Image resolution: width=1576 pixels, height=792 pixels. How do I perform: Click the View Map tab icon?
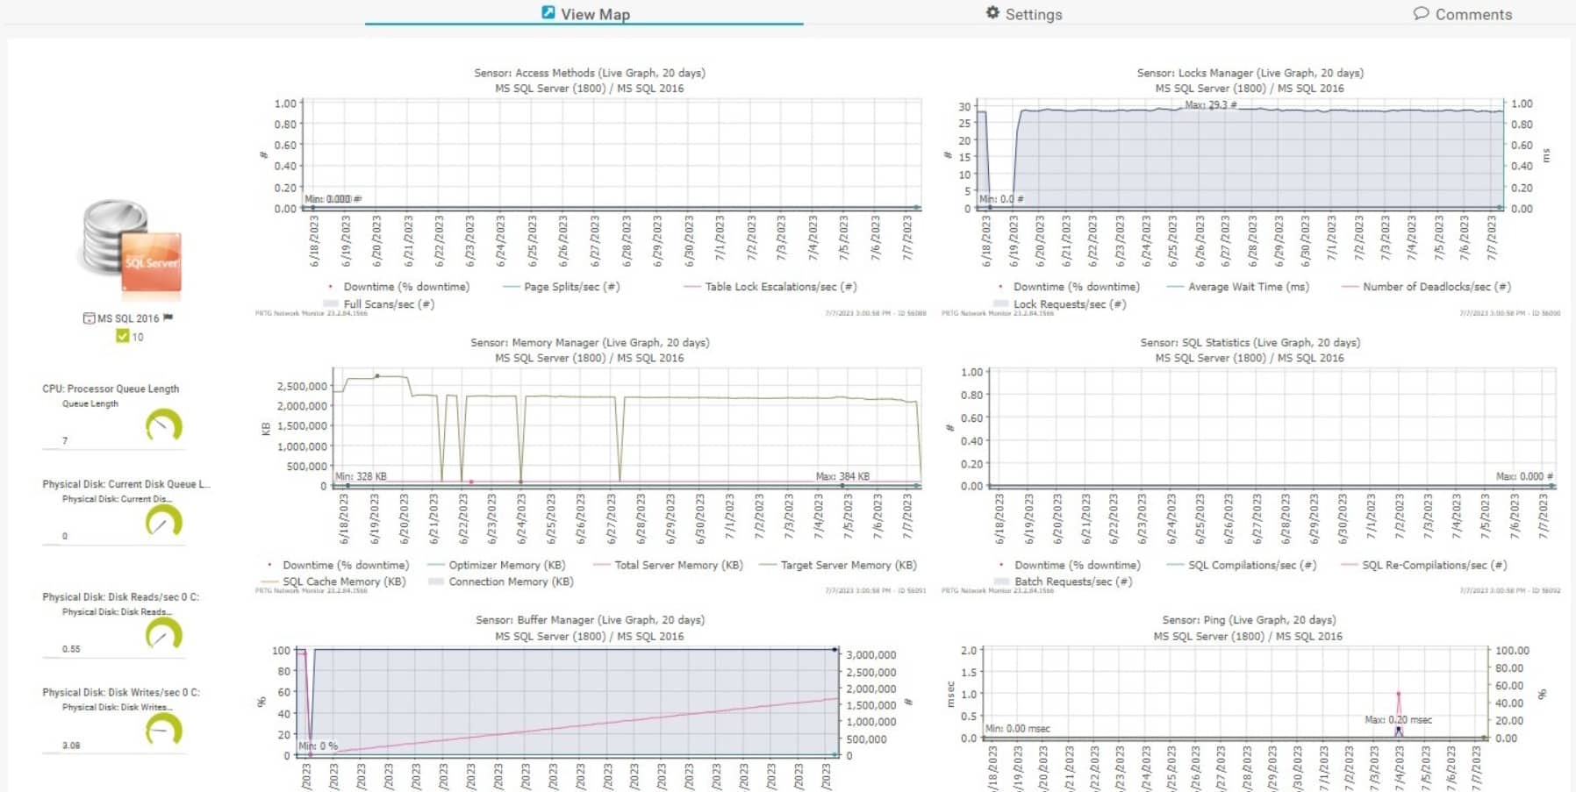tap(548, 12)
